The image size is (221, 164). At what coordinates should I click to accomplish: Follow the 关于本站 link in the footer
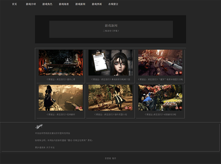point(51,148)
